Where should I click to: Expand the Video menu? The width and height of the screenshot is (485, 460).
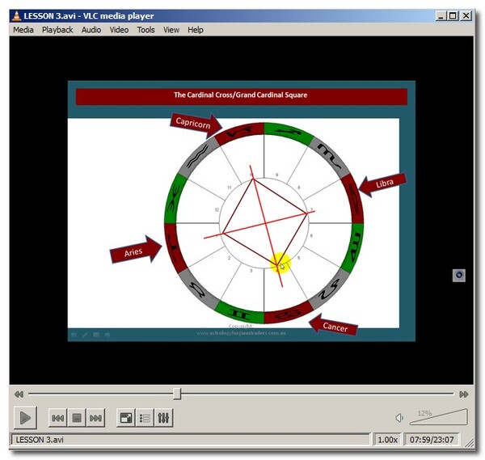click(x=119, y=30)
